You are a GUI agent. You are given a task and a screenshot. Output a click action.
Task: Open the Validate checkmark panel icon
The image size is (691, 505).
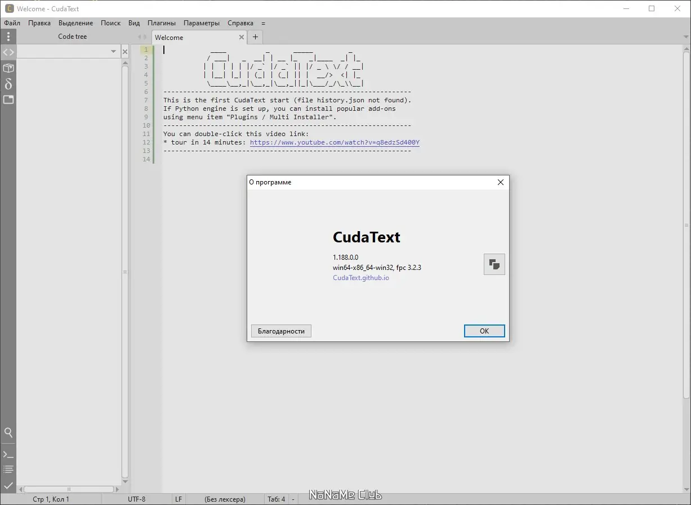pos(8,485)
